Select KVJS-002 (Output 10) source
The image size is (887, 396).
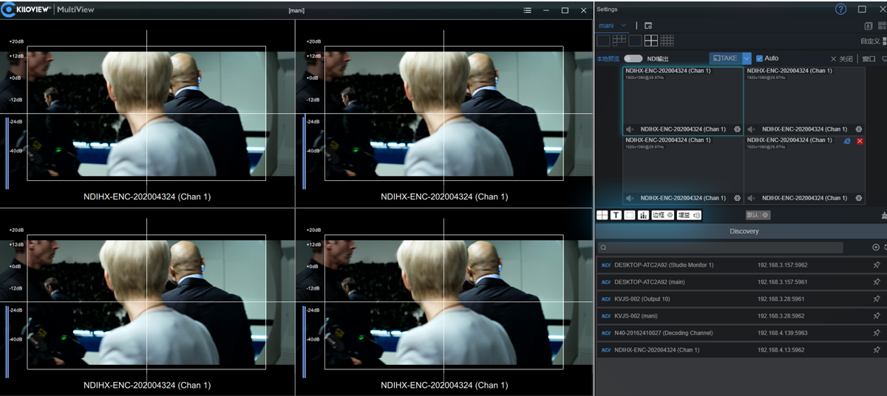click(741, 298)
